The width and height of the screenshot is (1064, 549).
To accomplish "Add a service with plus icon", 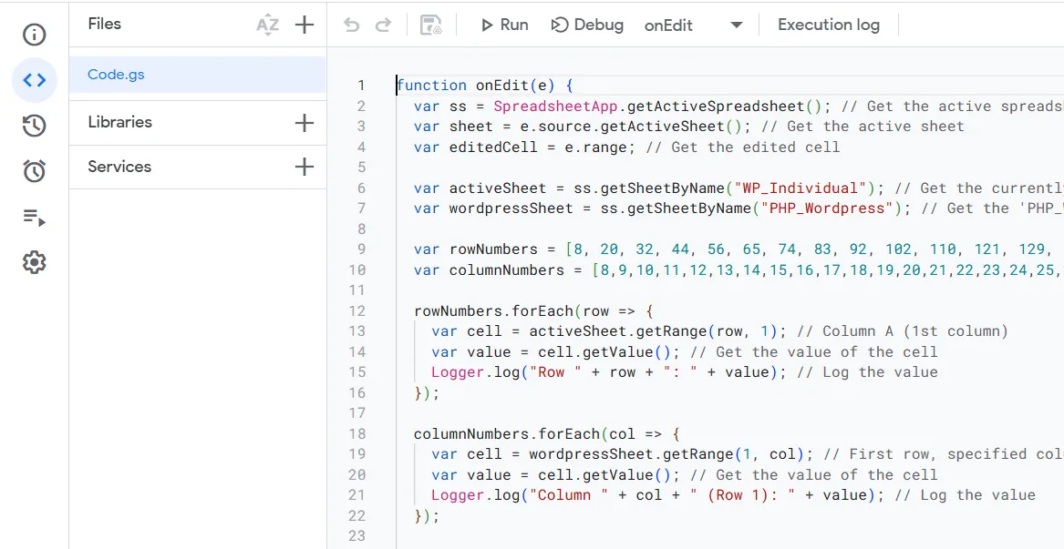I will tap(304, 167).
